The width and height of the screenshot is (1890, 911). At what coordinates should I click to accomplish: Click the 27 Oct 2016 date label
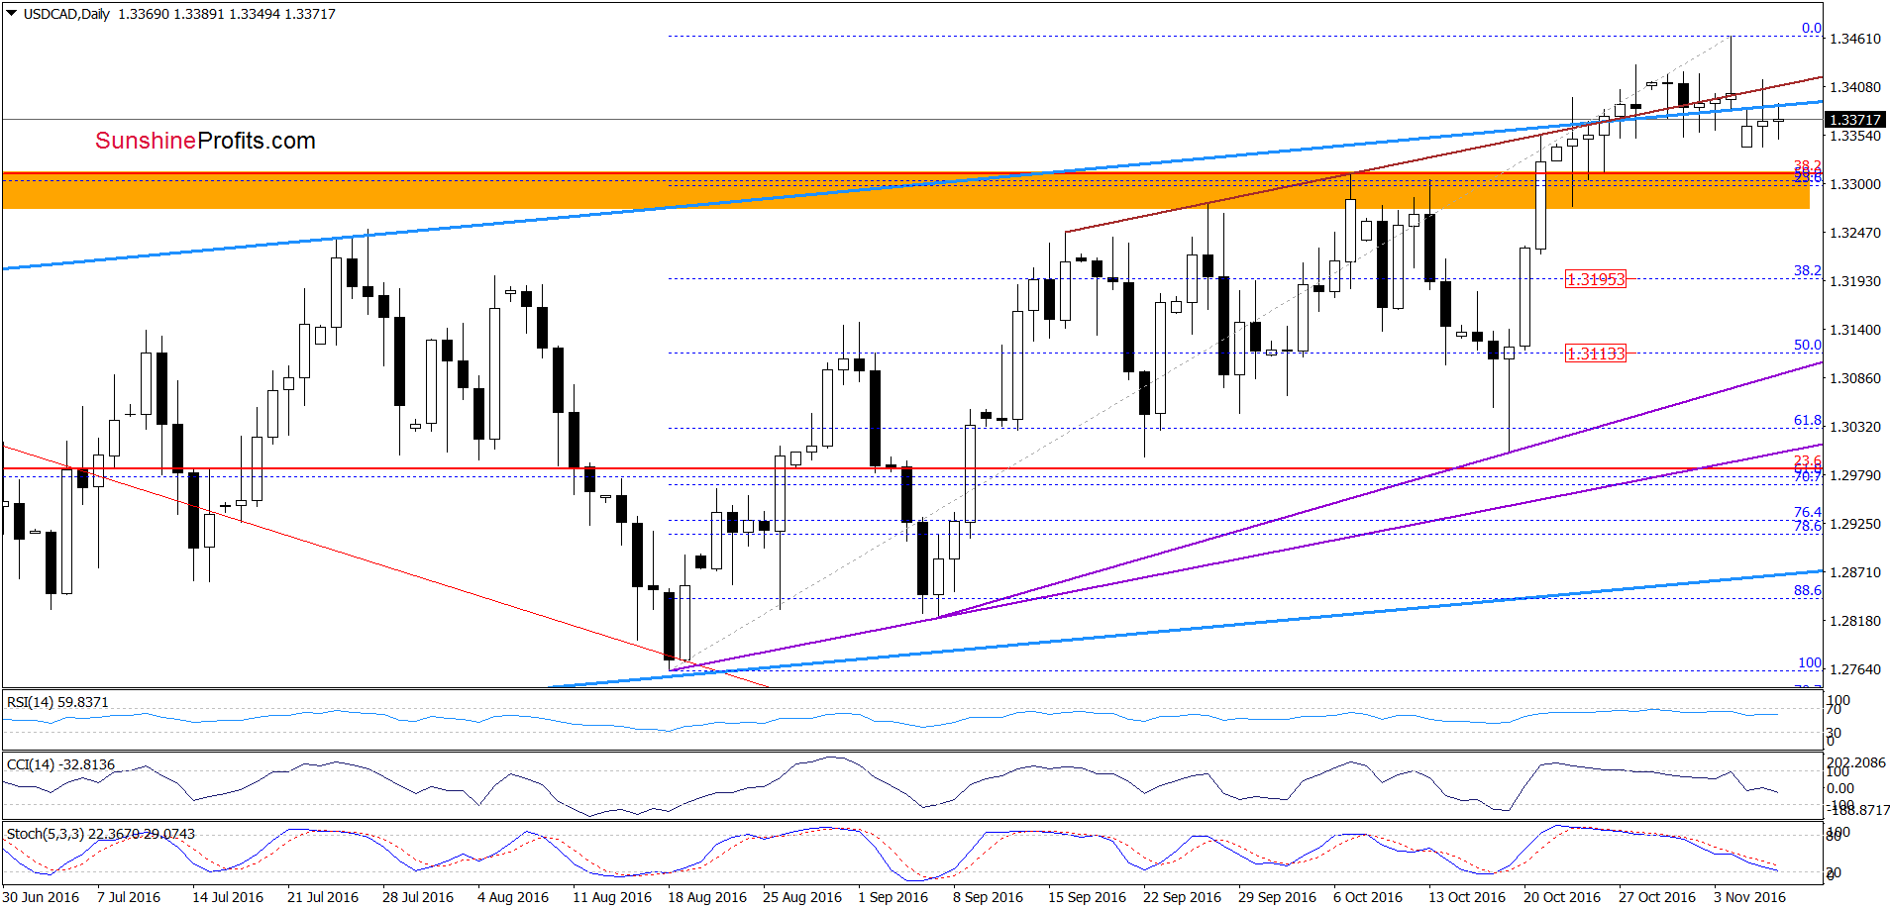[x=1657, y=897]
